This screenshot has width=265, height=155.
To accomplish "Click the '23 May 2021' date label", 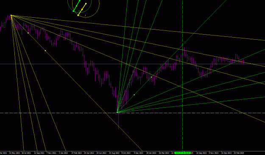I will 14,153.
